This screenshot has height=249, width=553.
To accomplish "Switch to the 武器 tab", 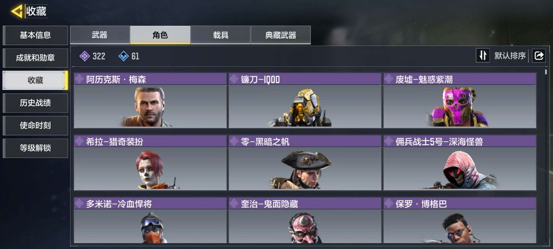I will 100,35.
